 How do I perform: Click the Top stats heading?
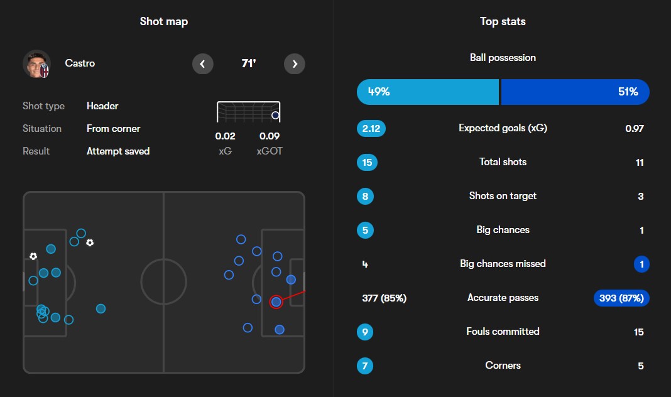(x=503, y=21)
